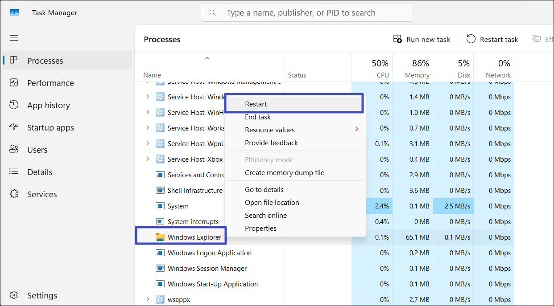
Task: Expand the Service Host: Xbox entry
Action: coord(147,159)
